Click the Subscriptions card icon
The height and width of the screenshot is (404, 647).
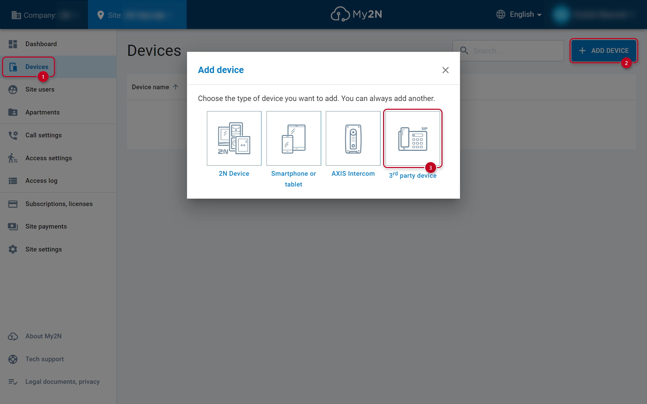coord(13,204)
